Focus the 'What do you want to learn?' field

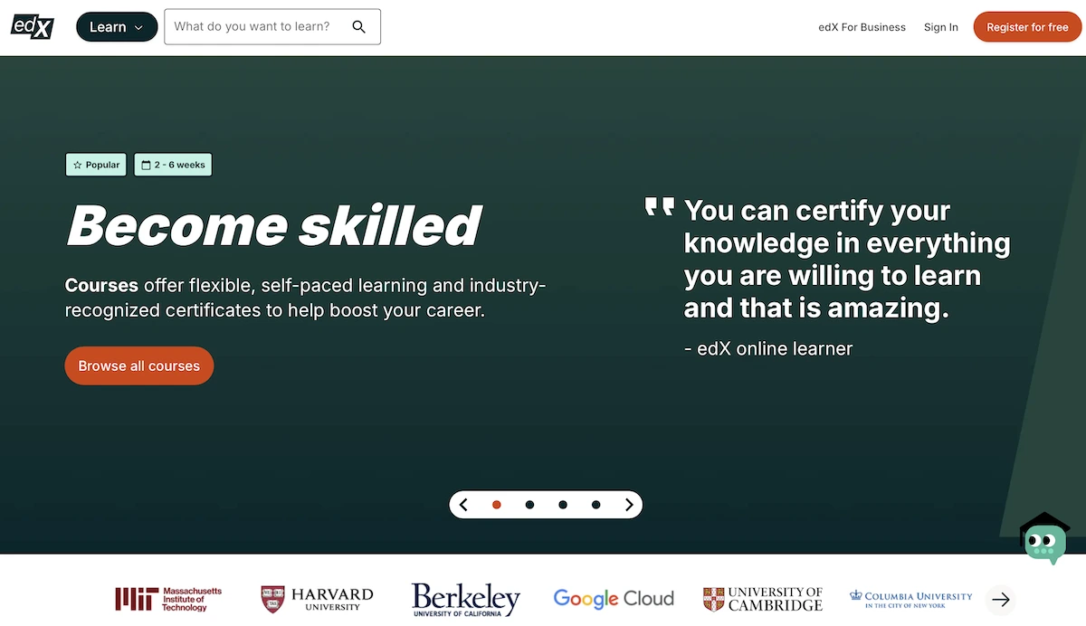click(x=253, y=27)
